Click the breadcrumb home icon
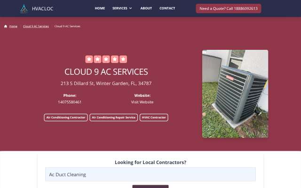Screen dimensions: 301x188 (x=6, y=26)
